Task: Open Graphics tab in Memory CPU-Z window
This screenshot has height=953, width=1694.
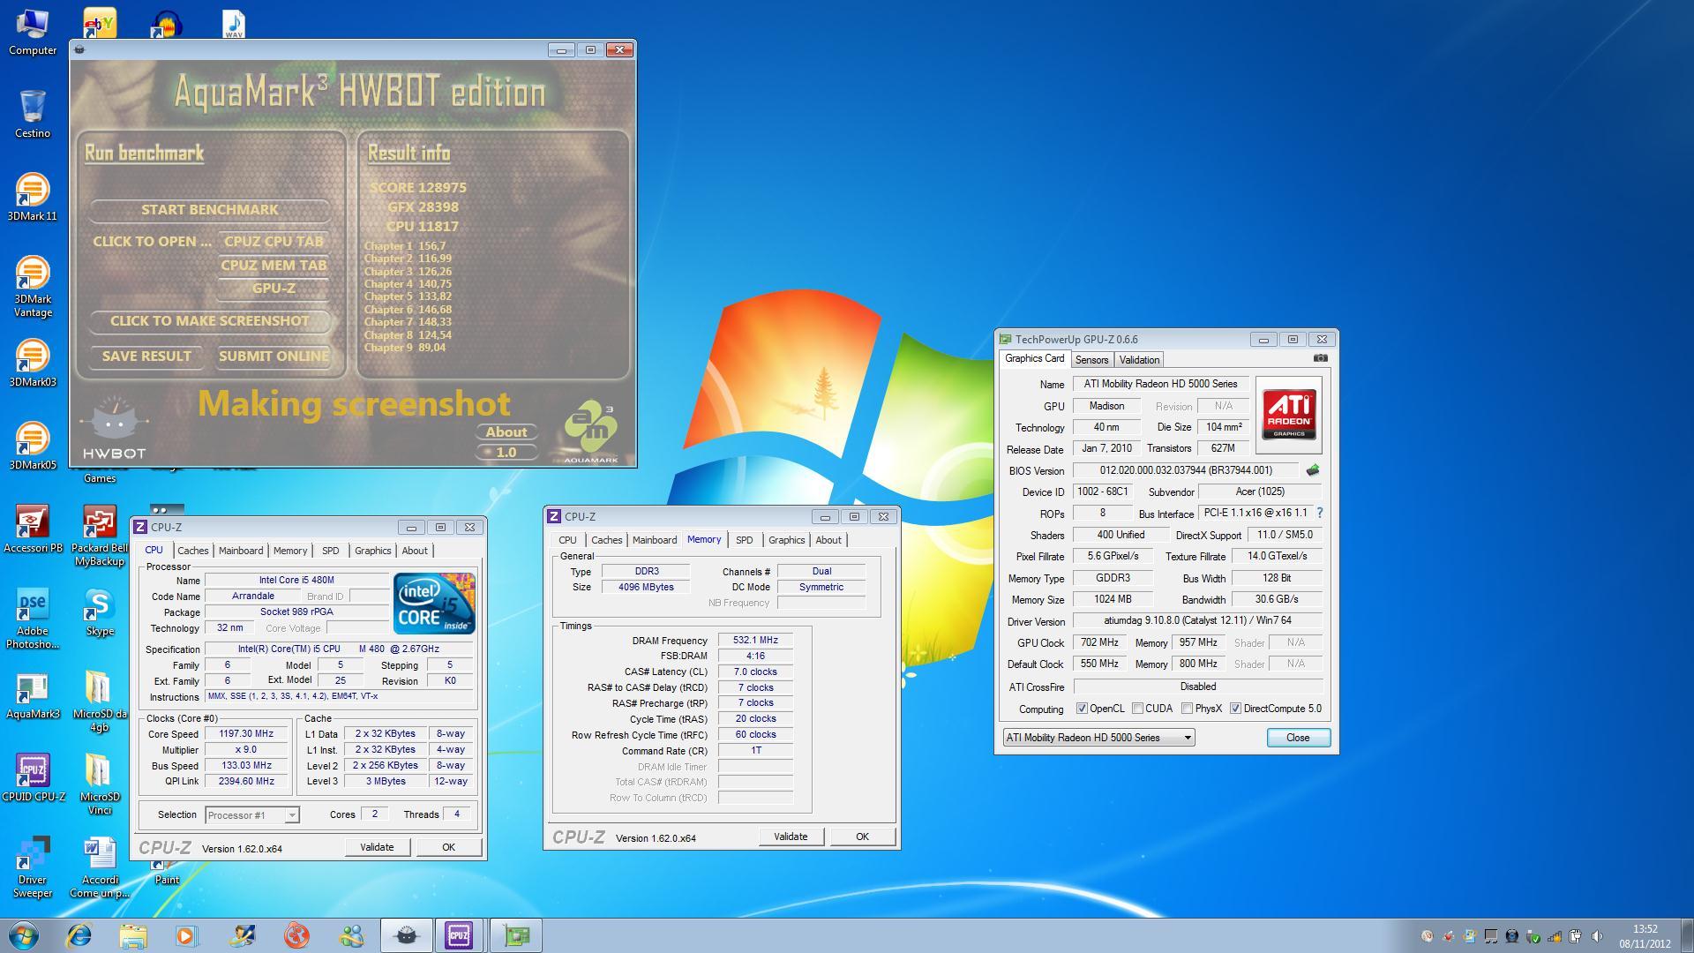Action: point(786,540)
